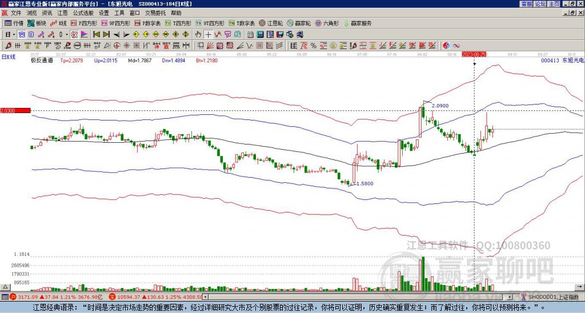Click the K线 chart button
585x313 pixels.
[x=58, y=23]
